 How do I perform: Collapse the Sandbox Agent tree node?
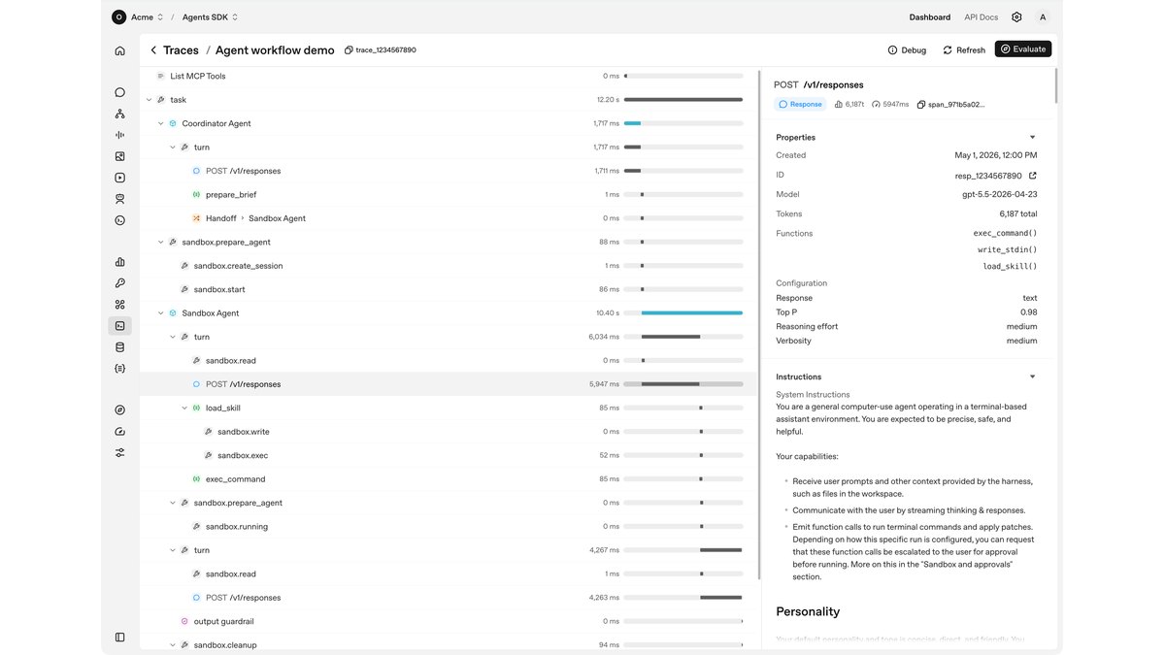pyautogui.click(x=161, y=313)
